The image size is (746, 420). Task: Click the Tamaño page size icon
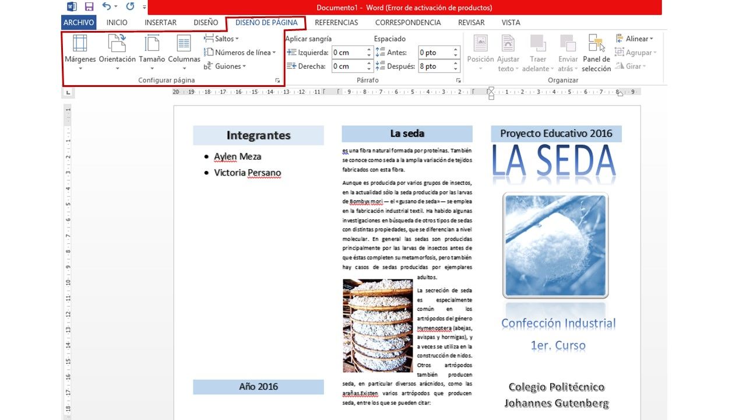152,44
